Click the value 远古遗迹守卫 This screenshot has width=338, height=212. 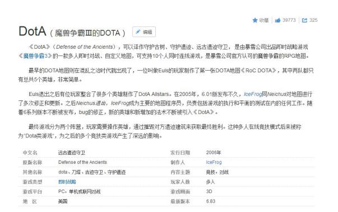pos(72,153)
